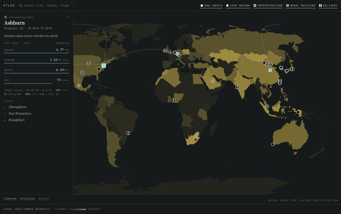Select the asterisk circle marker in South Africa

point(195,136)
